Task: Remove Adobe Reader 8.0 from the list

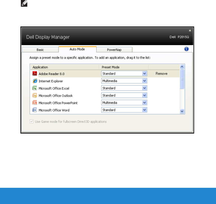Action: click(161, 74)
